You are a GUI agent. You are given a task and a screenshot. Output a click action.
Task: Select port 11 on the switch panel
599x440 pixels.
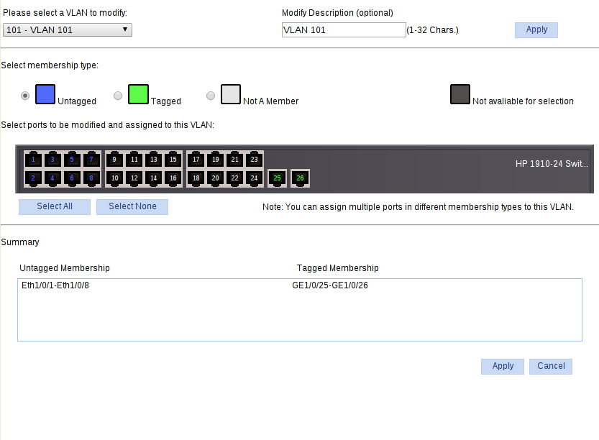coord(134,160)
